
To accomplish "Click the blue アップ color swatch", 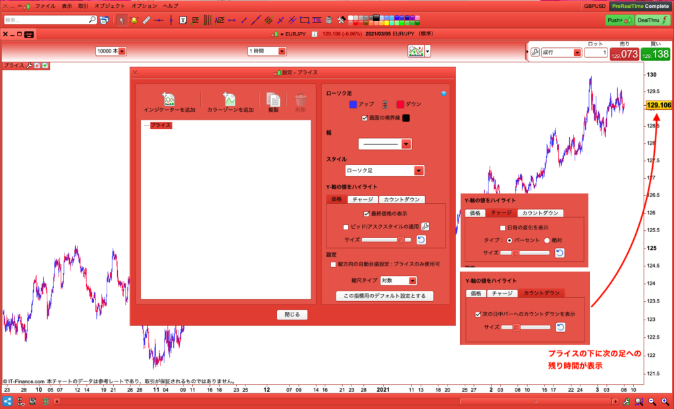I will (353, 105).
